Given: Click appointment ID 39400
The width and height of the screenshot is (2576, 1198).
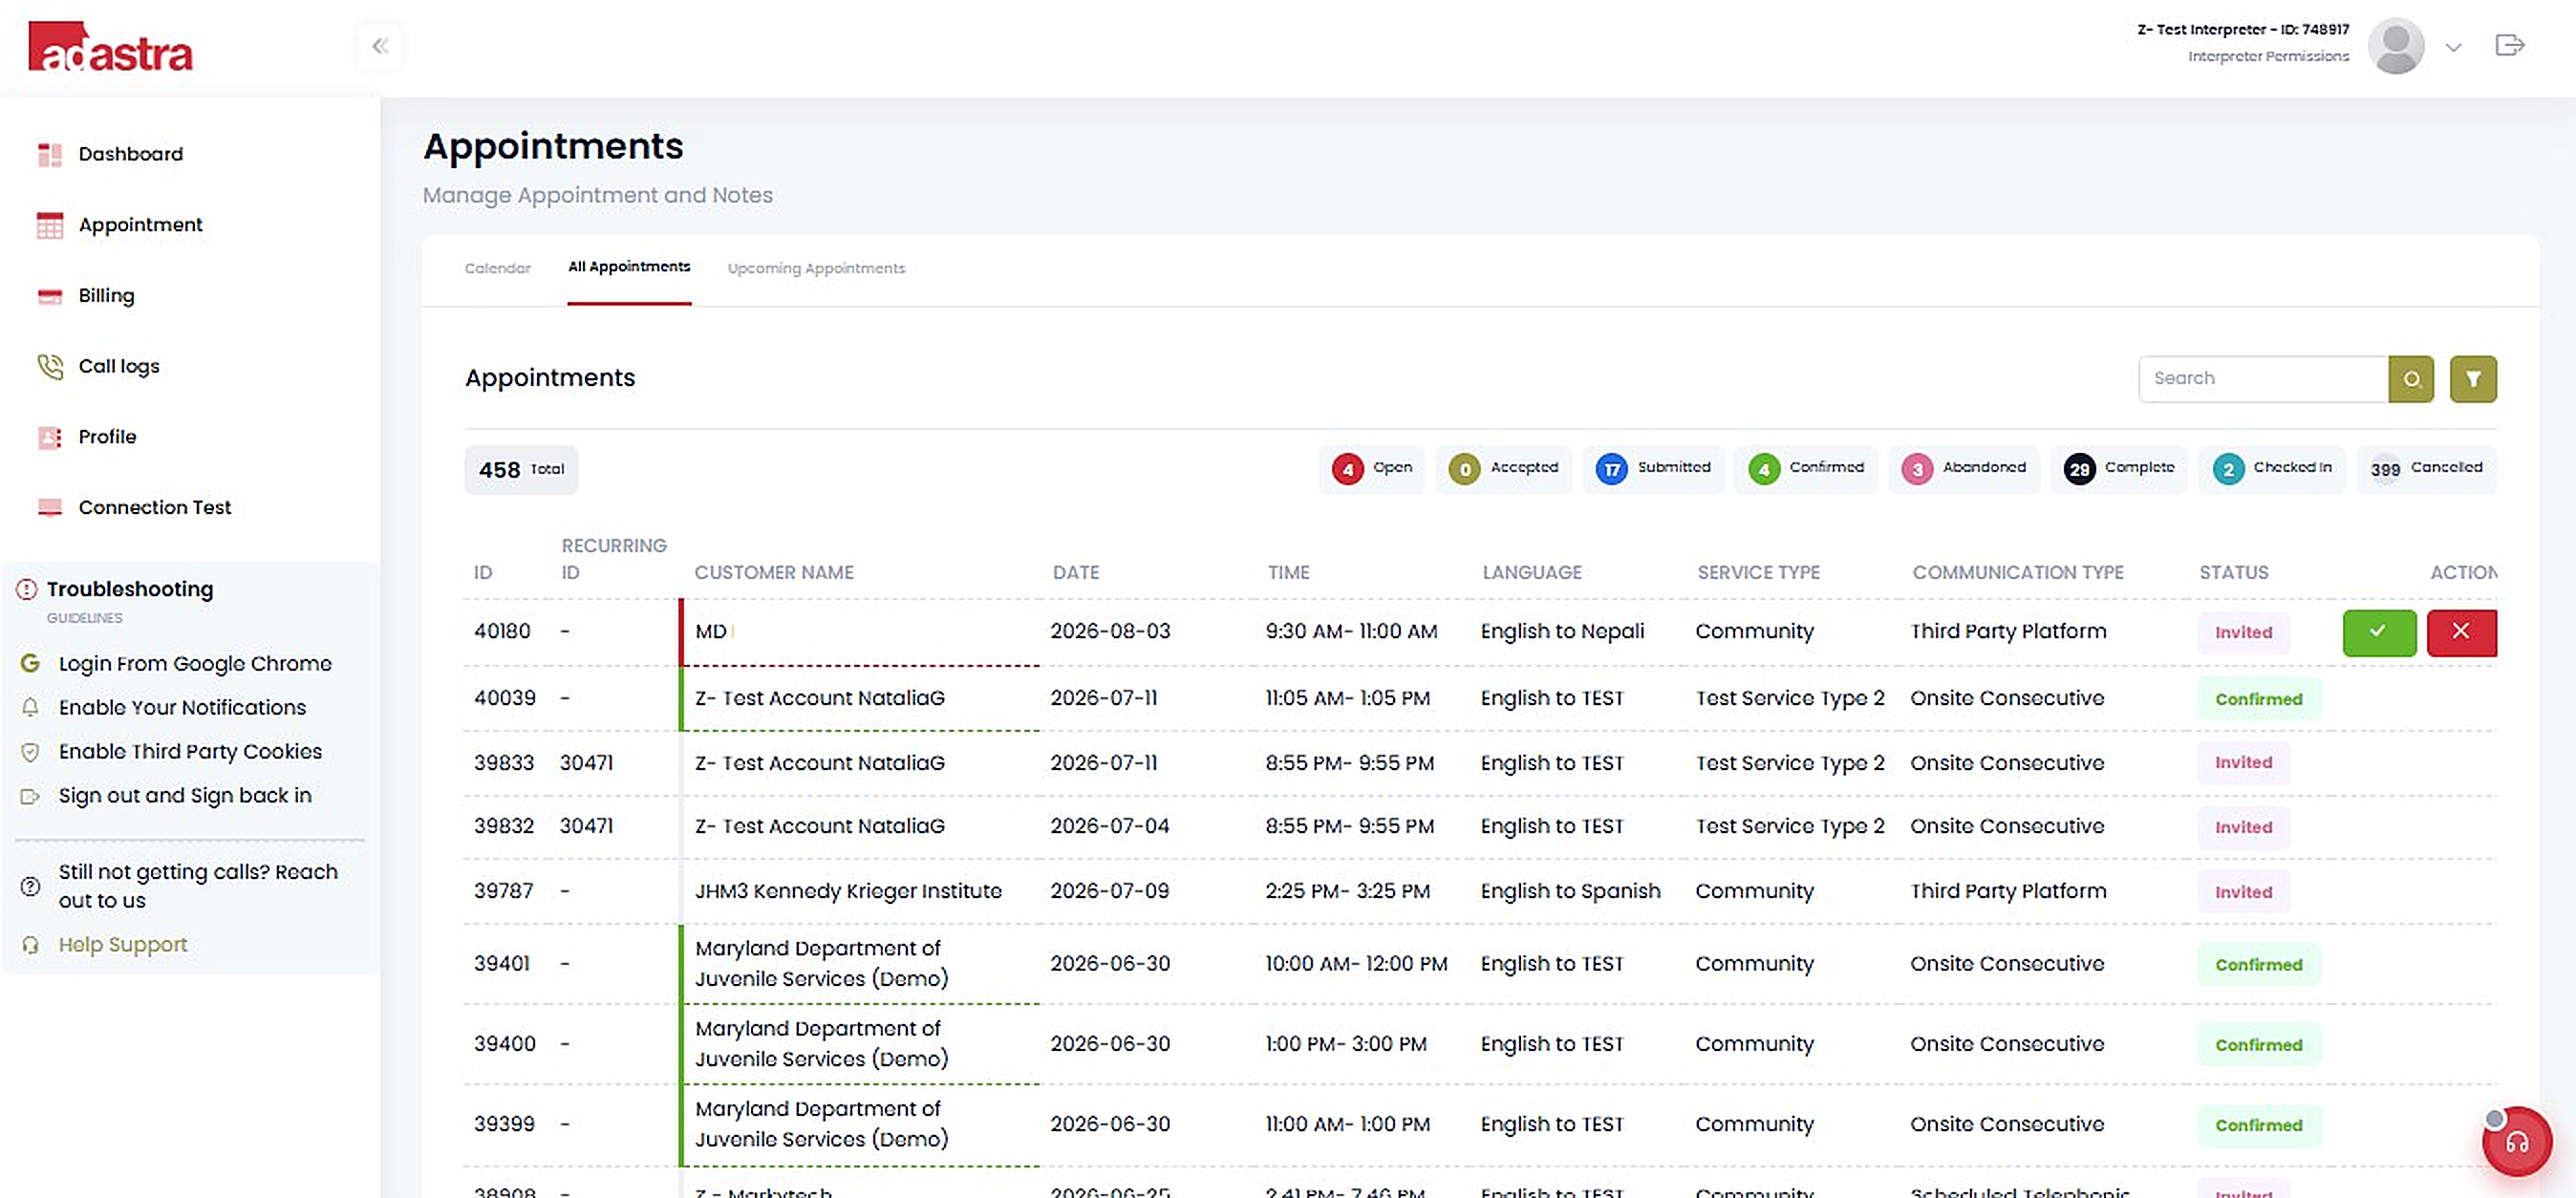Looking at the screenshot, I should 505,1044.
